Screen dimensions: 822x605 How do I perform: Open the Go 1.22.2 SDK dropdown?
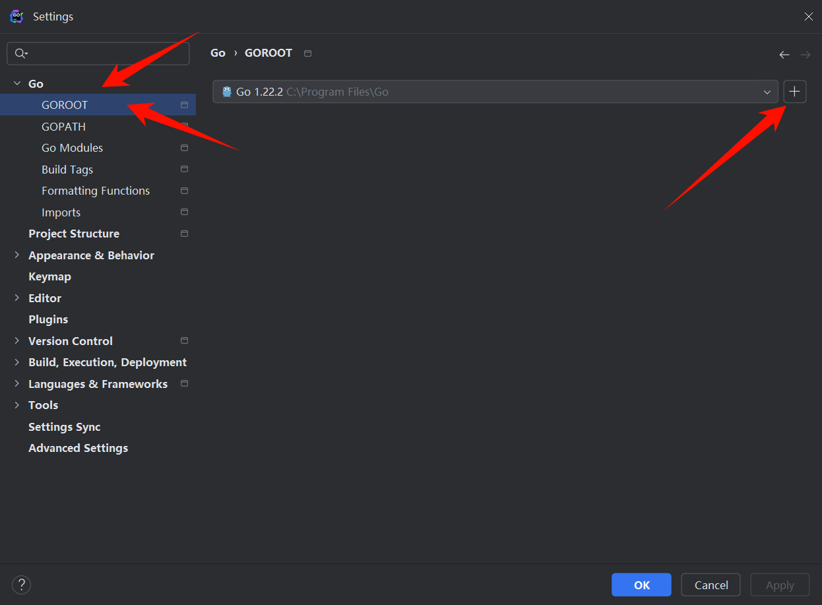495,92
